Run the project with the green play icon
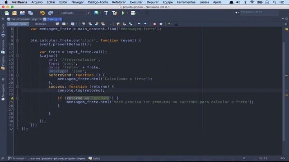Screen dimensions: 289x162 pyautogui.click(x=123, y=13)
